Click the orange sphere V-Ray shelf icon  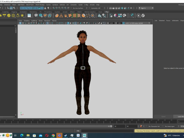coord(57,16)
